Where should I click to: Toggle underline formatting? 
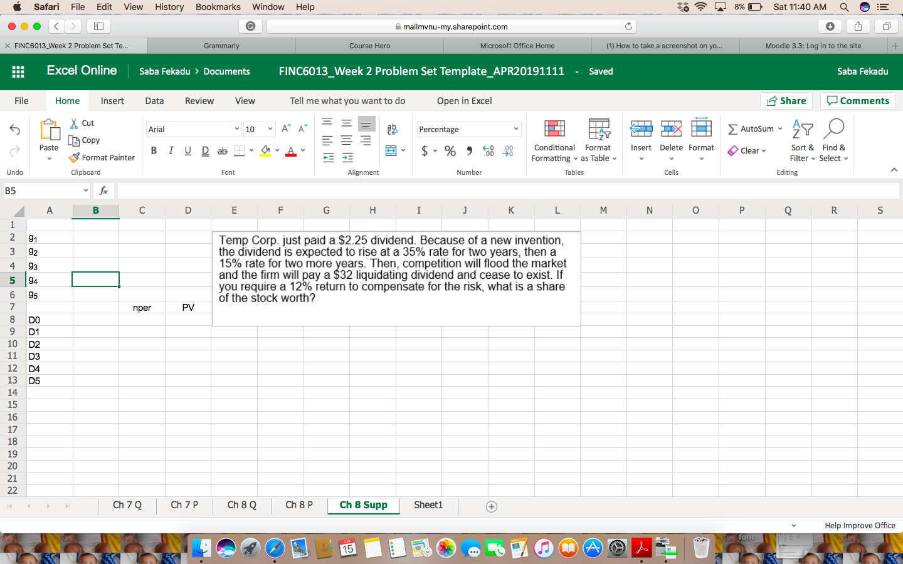(x=187, y=151)
